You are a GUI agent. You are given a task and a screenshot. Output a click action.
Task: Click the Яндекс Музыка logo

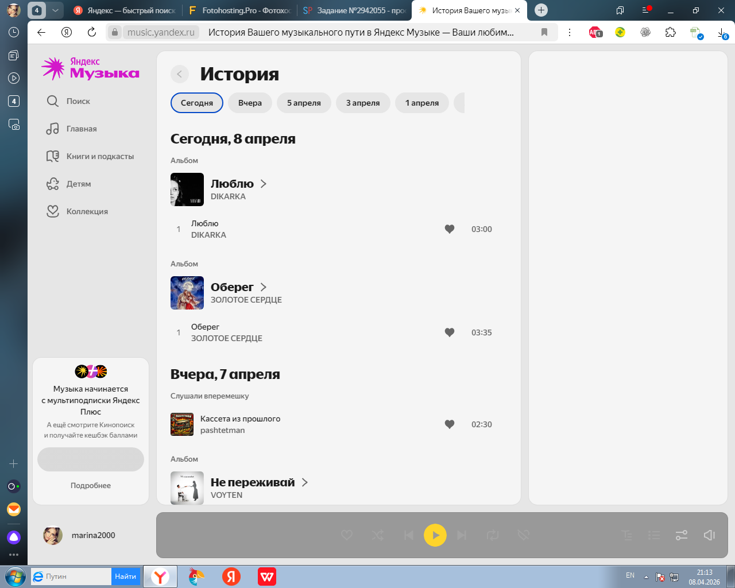[91, 68]
